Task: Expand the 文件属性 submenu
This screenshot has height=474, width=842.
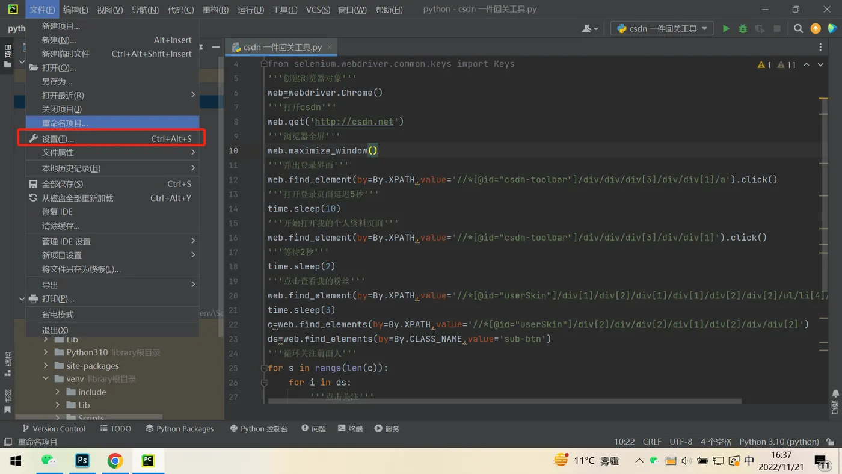Action: 112,153
